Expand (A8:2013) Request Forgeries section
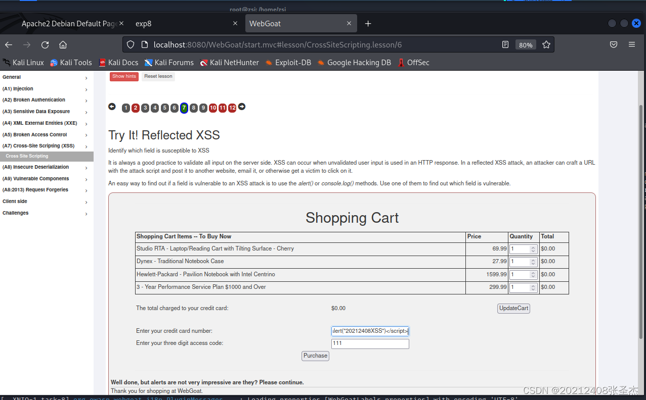This screenshot has height=400, width=646. 47,190
